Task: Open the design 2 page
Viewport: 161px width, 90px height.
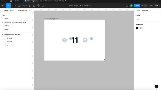Action: tap(7, 29)
